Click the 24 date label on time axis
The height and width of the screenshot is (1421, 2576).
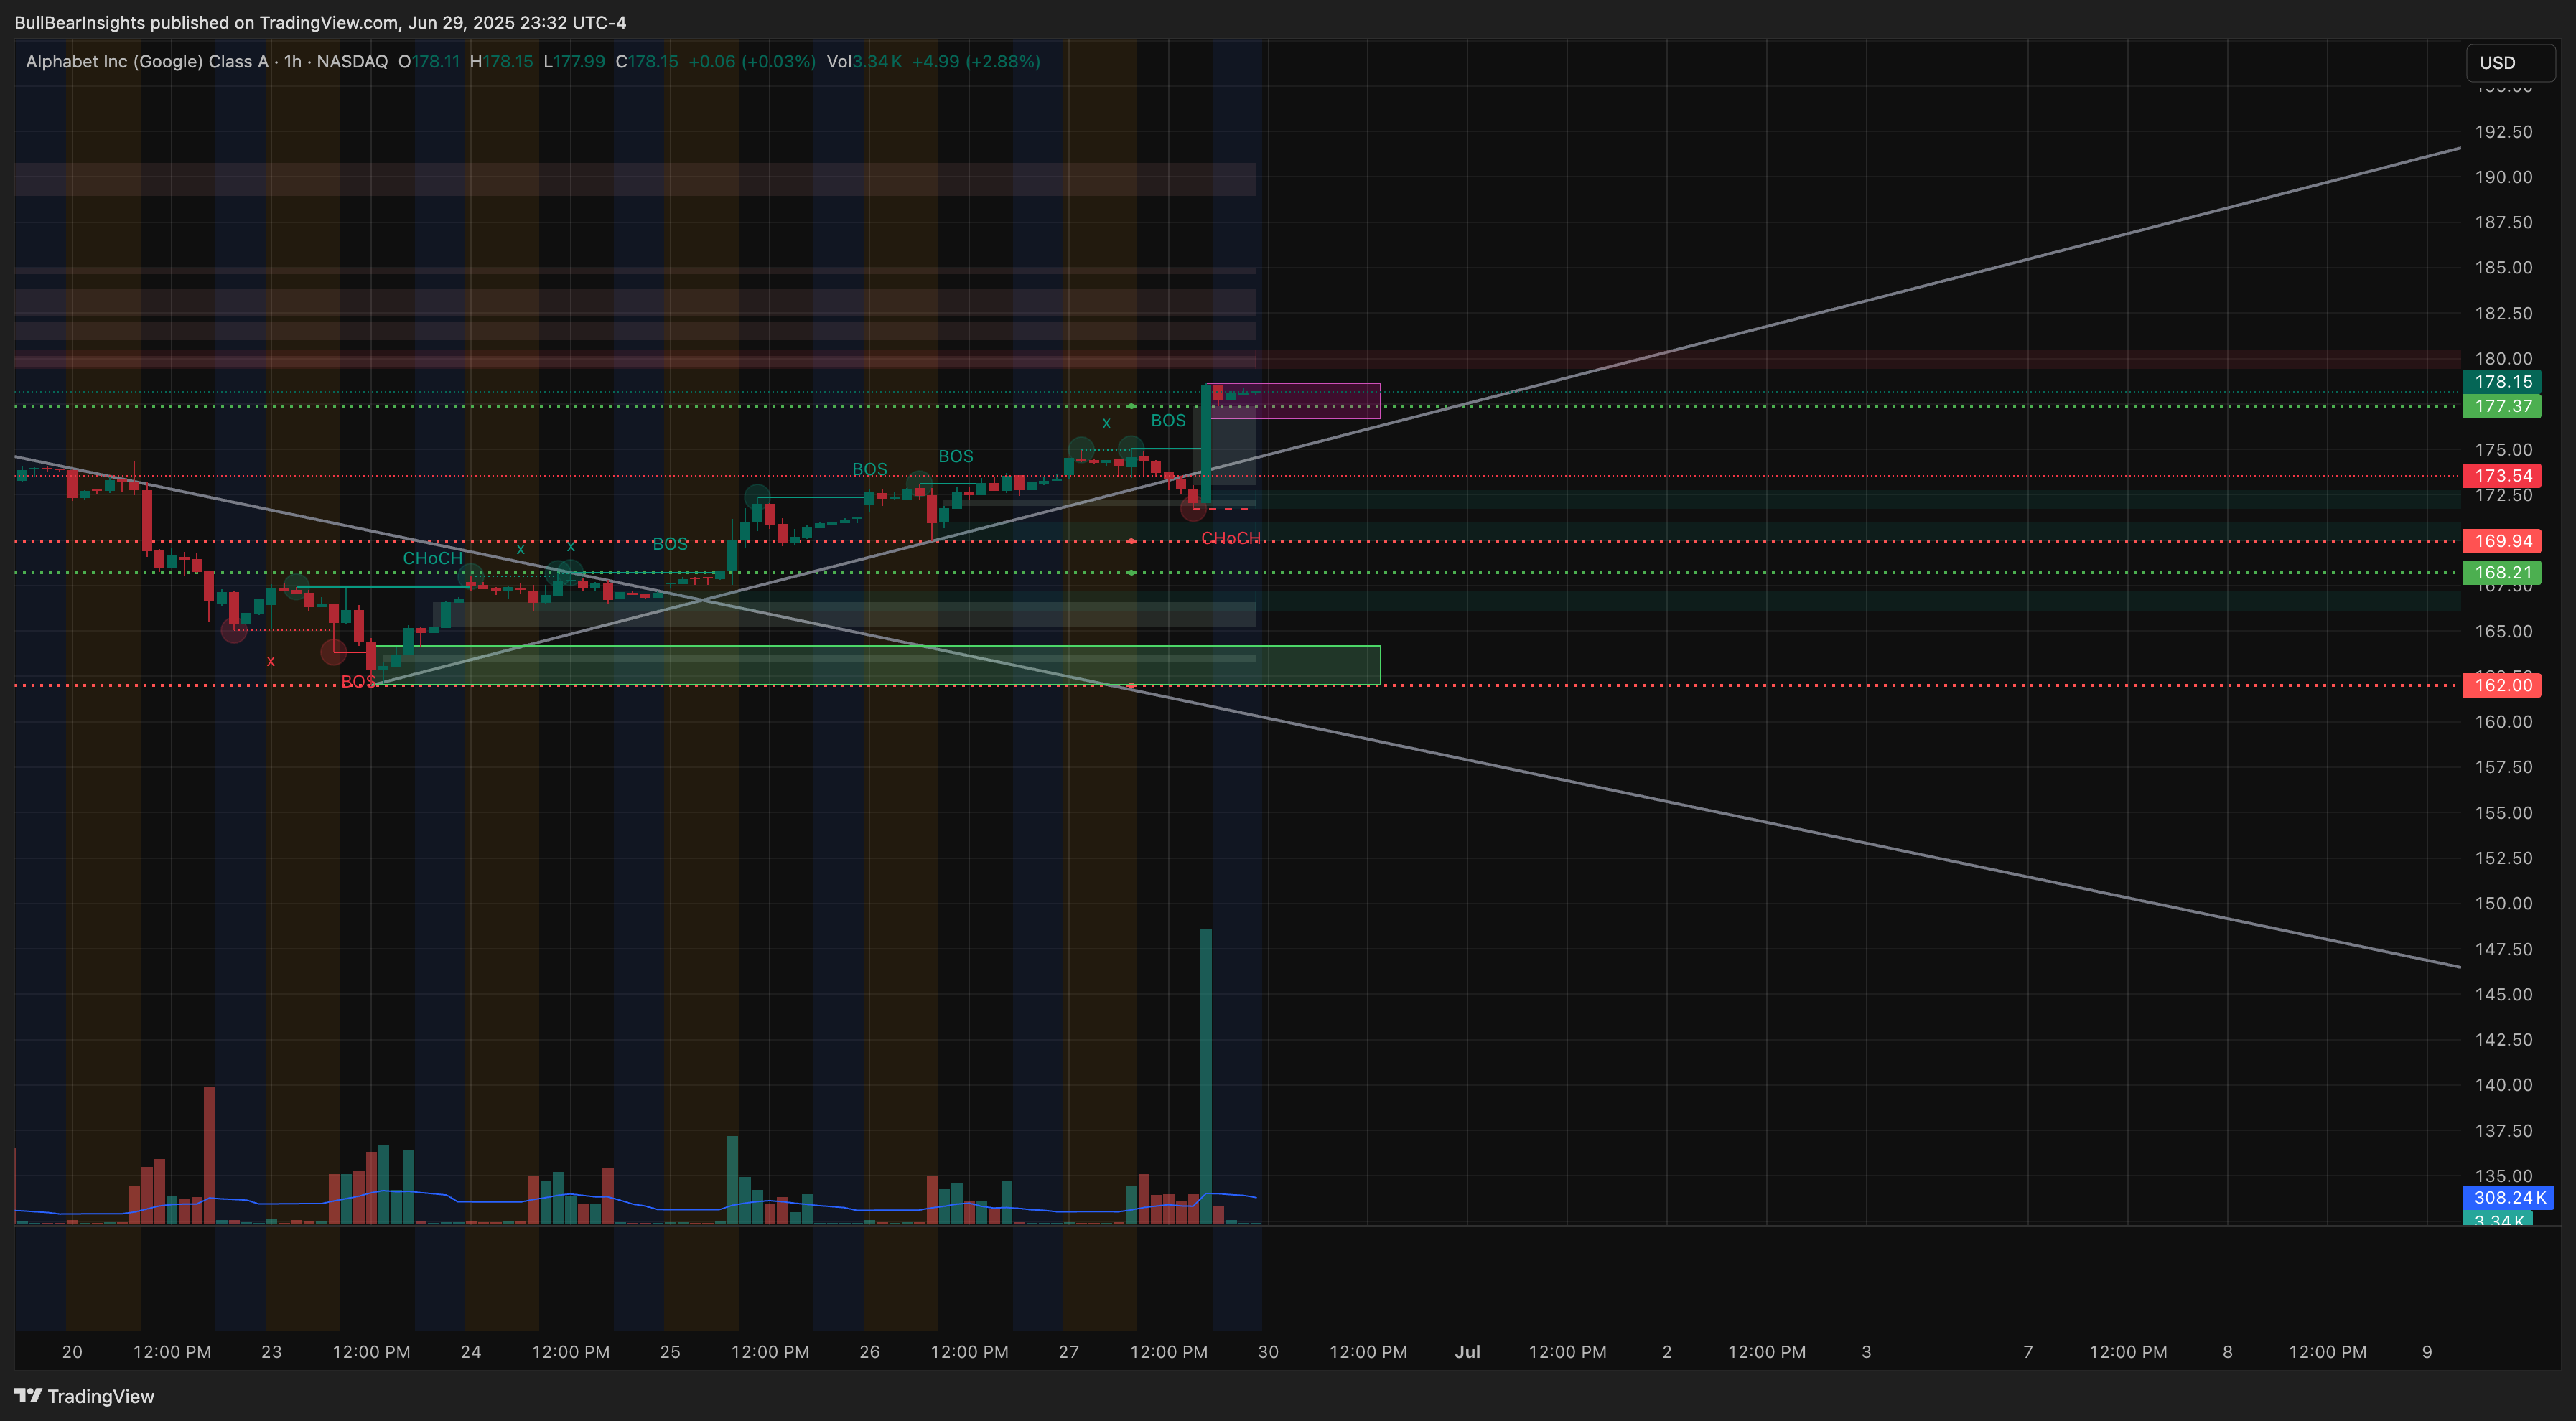471,1352
